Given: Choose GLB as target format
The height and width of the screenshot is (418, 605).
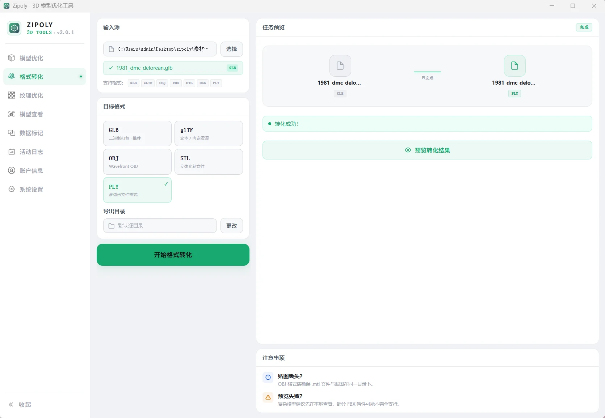Looking at the screenshot, I should 137,133.
